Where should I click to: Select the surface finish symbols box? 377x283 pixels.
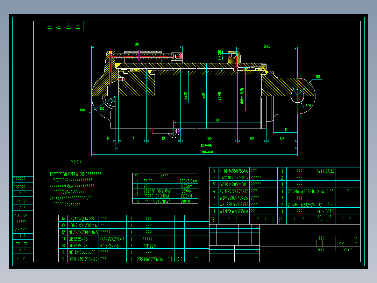pyautogui.click(x=59, y=26)
